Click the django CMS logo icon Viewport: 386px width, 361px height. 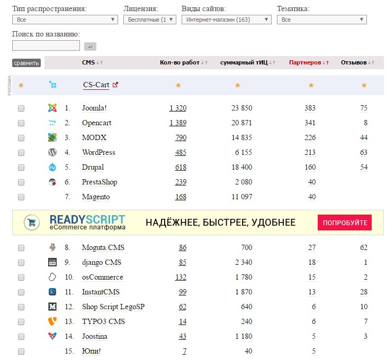[x=52, y=262]
